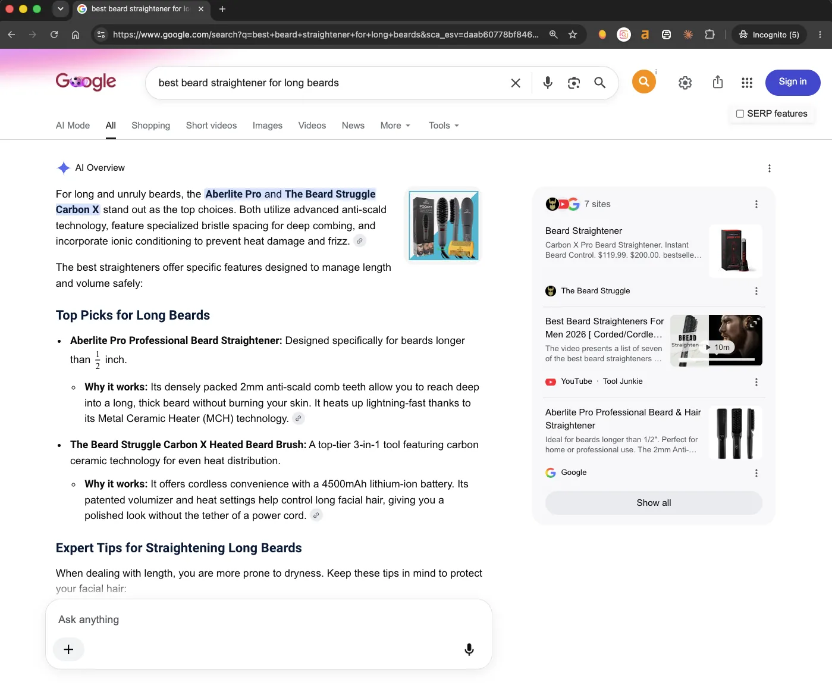This screenshot has height=685, width=832.
Task: Click the 'The Beard Struggle' source name
Action: point(595,291)
